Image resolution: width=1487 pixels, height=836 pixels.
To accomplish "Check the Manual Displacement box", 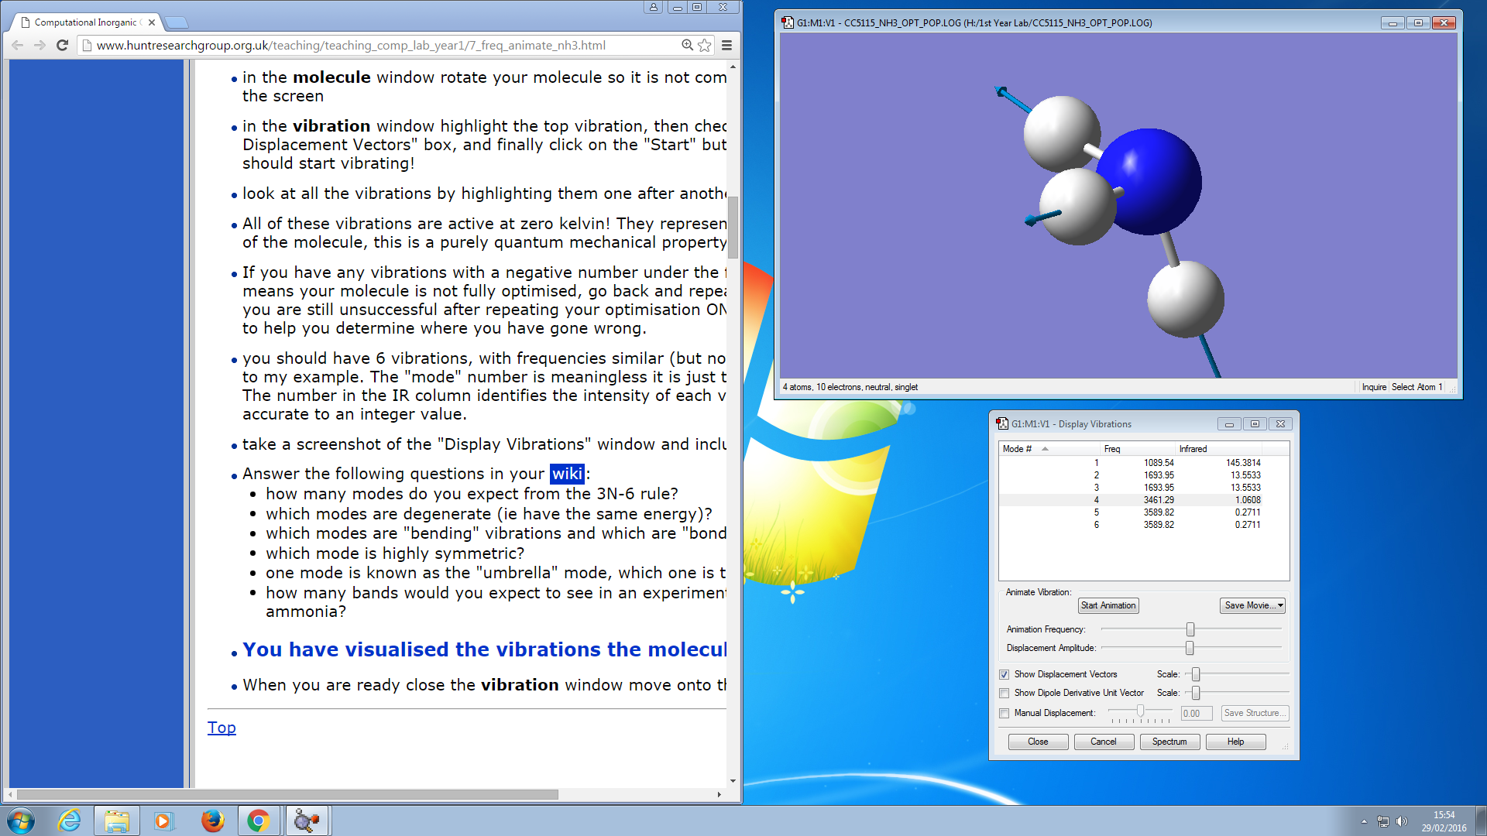I will coord(1004,713).
